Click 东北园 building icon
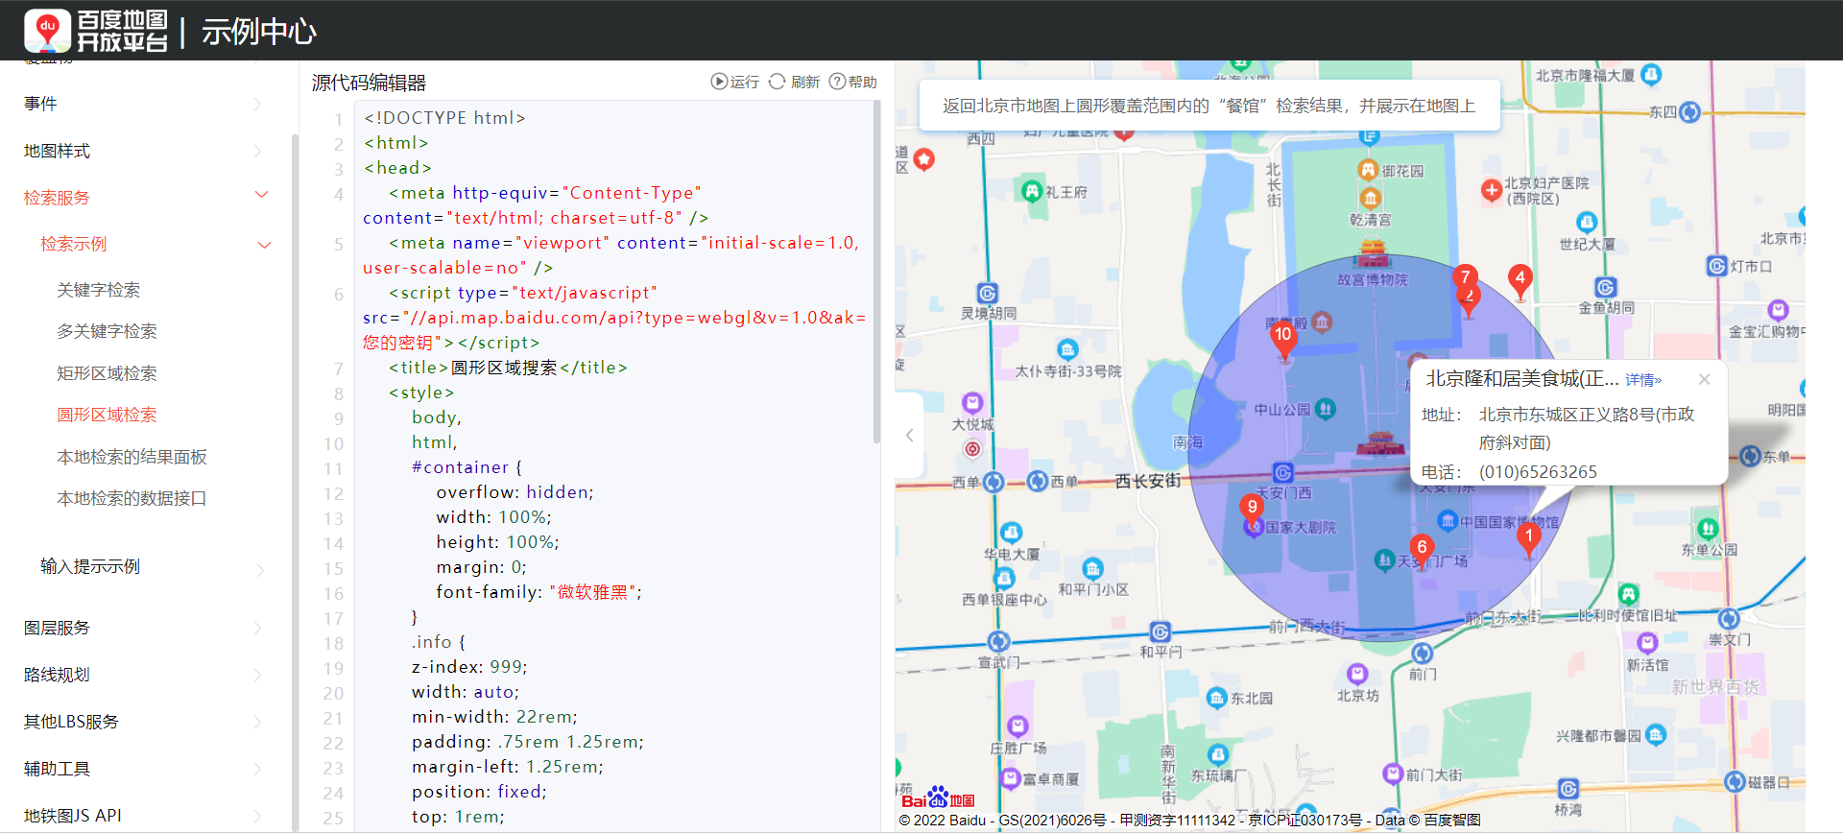Image resolution: width=1843 pixels, height=833 pixels. (1217, 698)
